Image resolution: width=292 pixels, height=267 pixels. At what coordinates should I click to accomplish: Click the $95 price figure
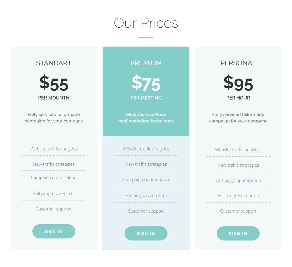[x=238, y=83]
